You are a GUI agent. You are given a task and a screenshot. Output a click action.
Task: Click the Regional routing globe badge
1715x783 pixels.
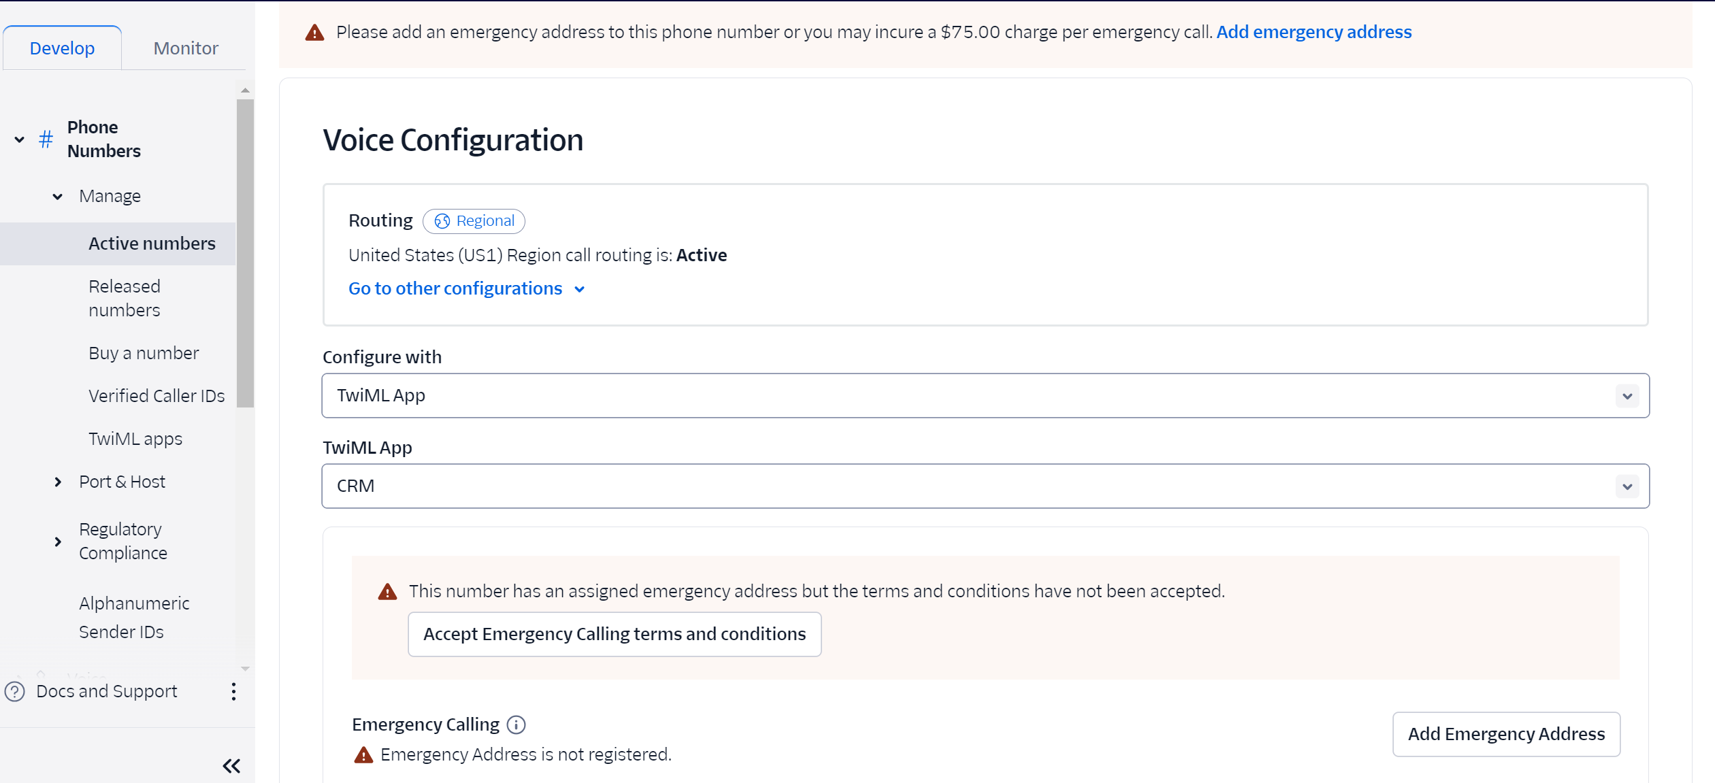(x=474, y=221)
